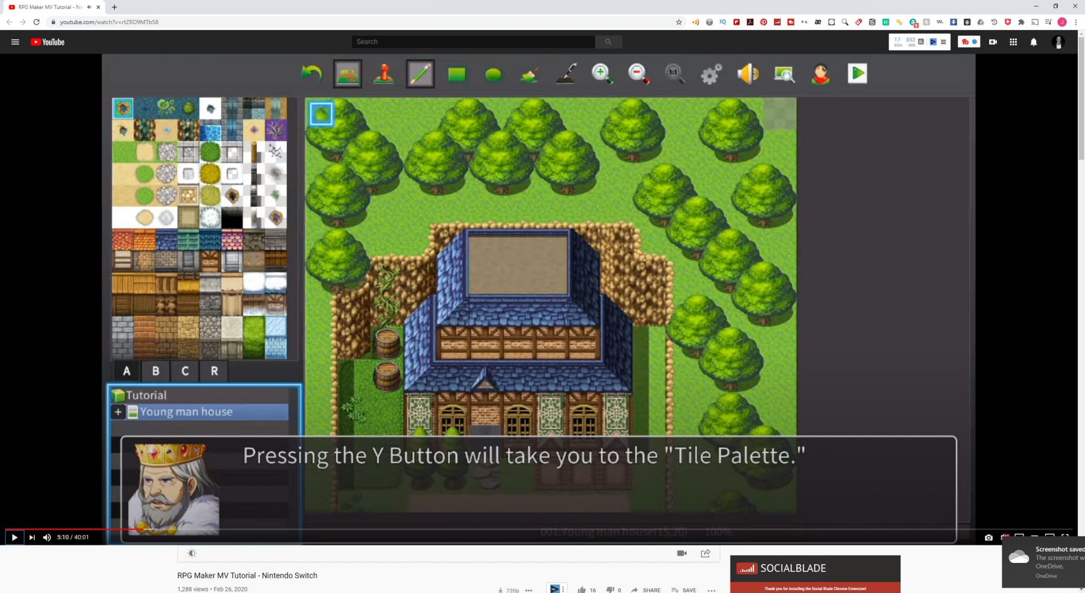1085x593 pixels.
Task: Open the gears settings icon in the toolbar
Action: (711, 74)
